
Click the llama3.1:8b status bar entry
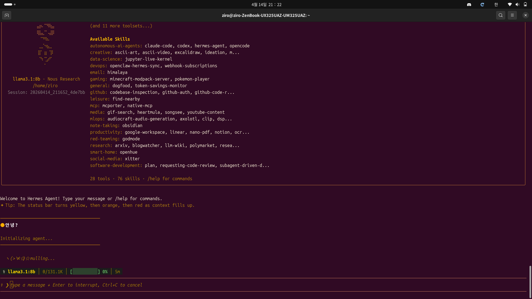(x=21, y=272)
